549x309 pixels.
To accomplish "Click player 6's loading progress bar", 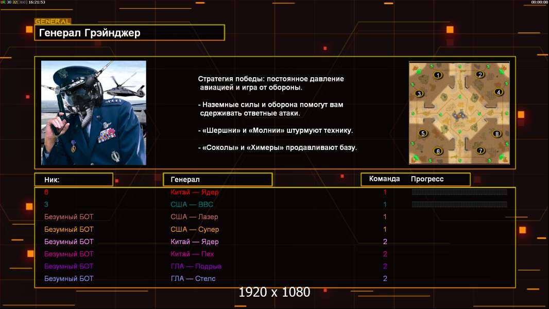I will pyautogui.click(x=459, y=192).
